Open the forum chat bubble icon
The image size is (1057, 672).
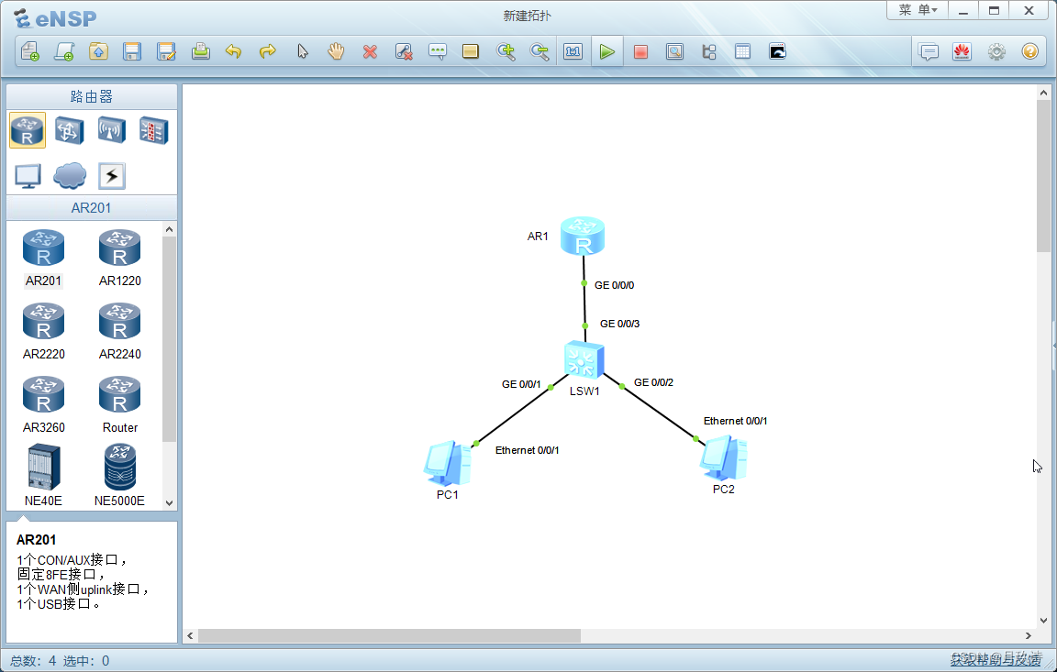coord(929,52)
